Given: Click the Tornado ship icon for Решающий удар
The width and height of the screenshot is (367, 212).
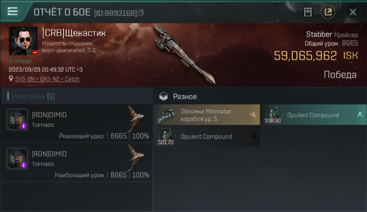Looking at the screenshot, I should (136, 119).
